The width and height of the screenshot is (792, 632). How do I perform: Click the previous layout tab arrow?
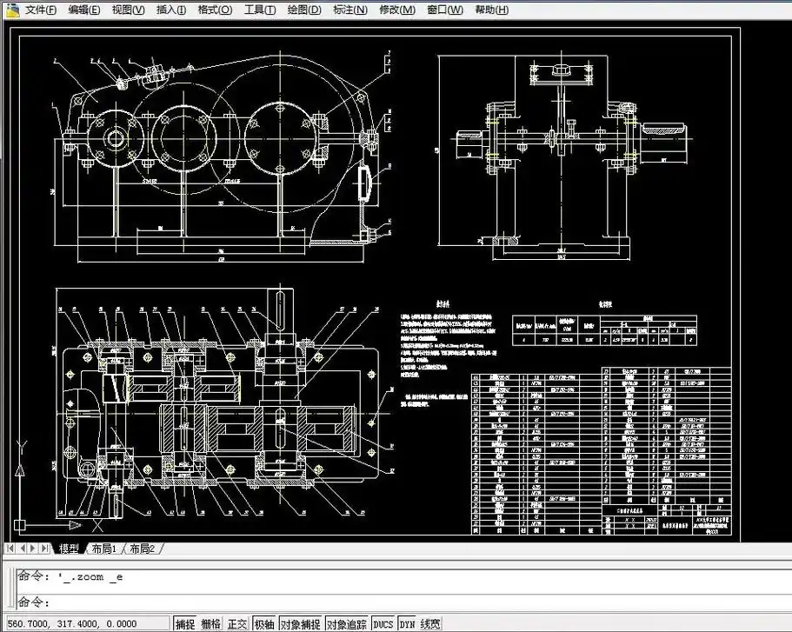coord(23,549)
